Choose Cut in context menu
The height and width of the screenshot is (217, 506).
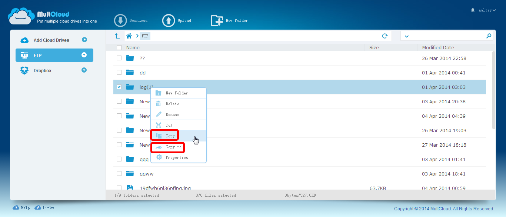point(178,125)
